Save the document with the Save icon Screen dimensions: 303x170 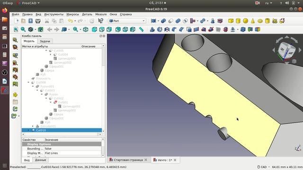[30, 21]
